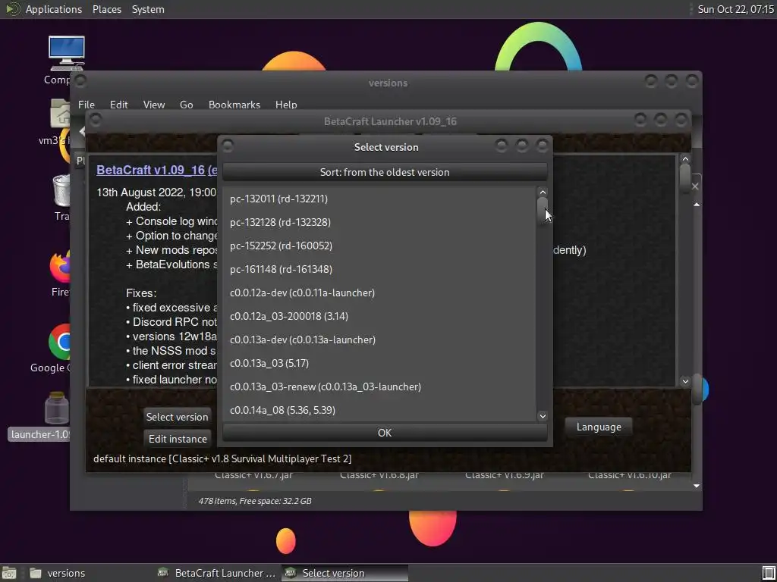777x582 pixels.
Task: Click the home folder desktop icon
Action: click(x=61, y=114)
